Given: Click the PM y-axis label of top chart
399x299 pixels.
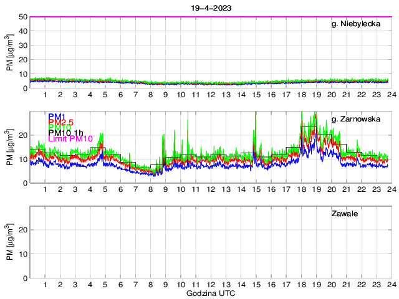Looking at the screenshot, I should (9, 53).
